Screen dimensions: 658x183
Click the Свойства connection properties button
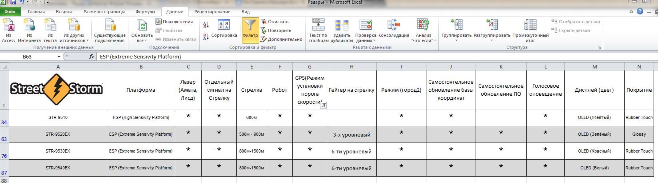(169, 30)
